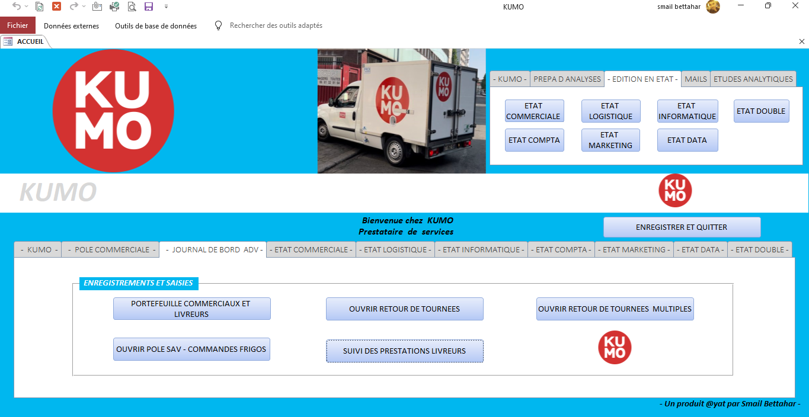Switch to lower - KUMO - tab
809x417 pixels.
38,249
